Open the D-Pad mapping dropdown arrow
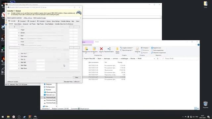Viewport: 212px width, 119px height. coord(19,45)
